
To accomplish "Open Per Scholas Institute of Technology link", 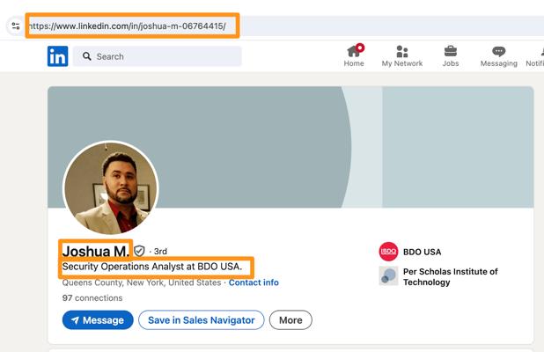I will [x=450, y=277].
